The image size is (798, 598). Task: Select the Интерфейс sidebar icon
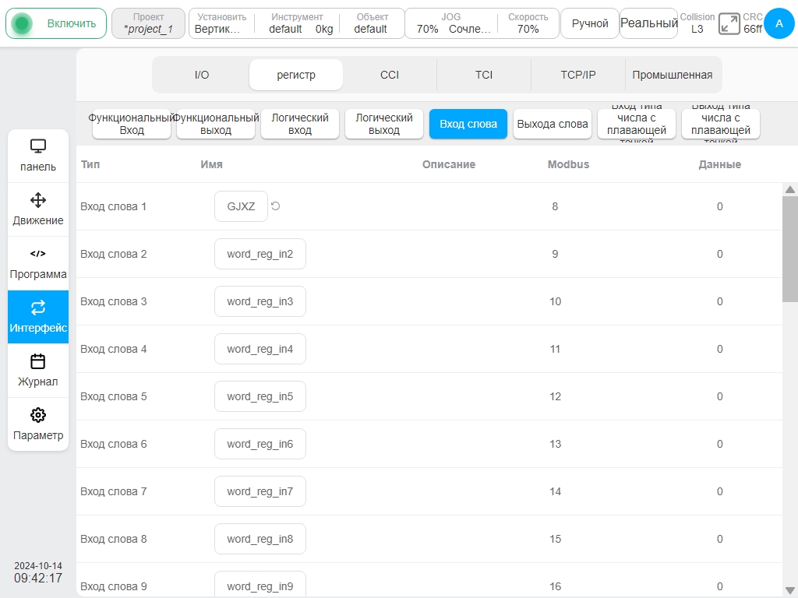tap(38, 307)
